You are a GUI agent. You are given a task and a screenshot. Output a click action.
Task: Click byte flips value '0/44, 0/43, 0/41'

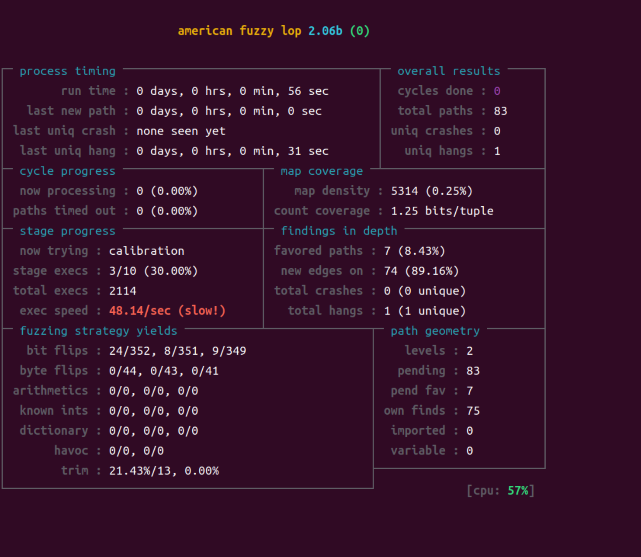point(164,371)
